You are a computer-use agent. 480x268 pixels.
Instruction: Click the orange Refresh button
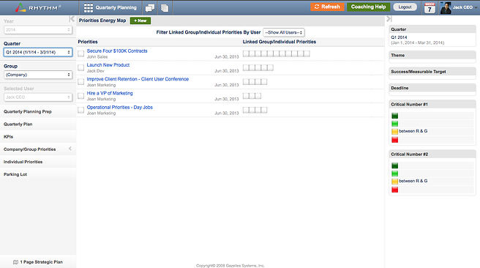(x=327, y=7)
